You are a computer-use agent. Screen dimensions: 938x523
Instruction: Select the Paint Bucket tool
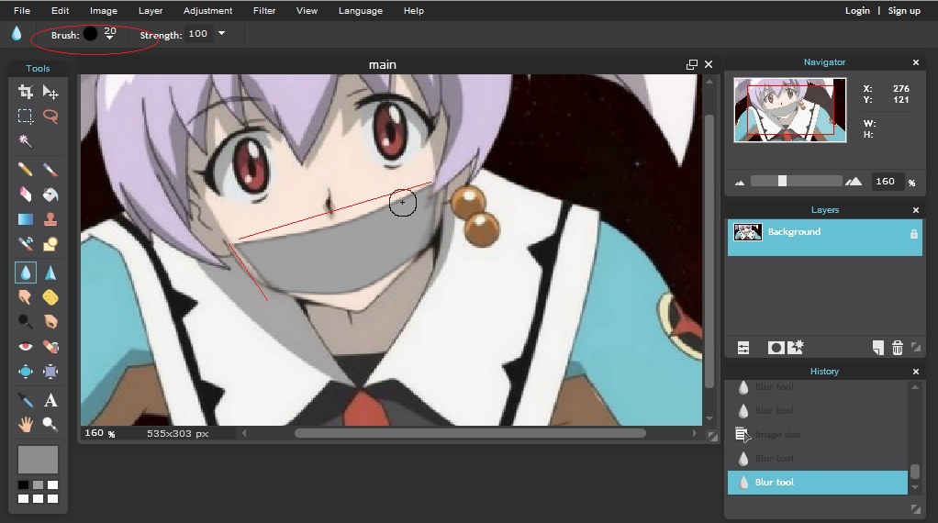[50, 195]
